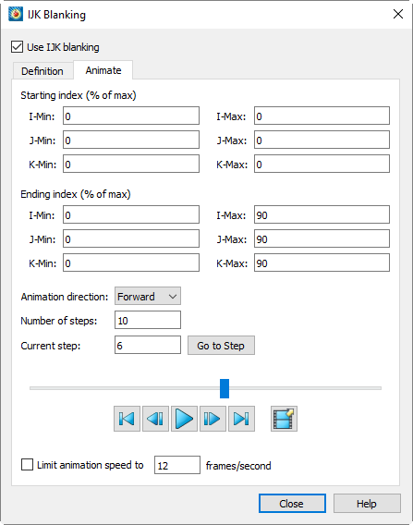Click the Close button
The image size is (413, 525).
point(292,504)
